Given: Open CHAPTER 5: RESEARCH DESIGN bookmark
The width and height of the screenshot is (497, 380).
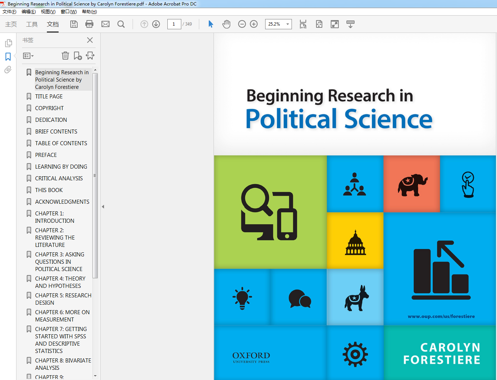Looking at the screenshot, I should pyautogui.click(x=63, y=299).
